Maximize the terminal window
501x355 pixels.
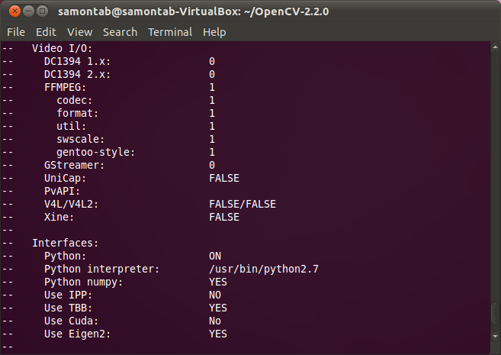42,11
